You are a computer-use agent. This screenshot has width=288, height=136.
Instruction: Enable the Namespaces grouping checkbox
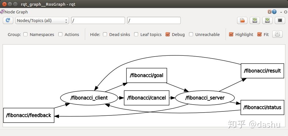click(25, 34)
